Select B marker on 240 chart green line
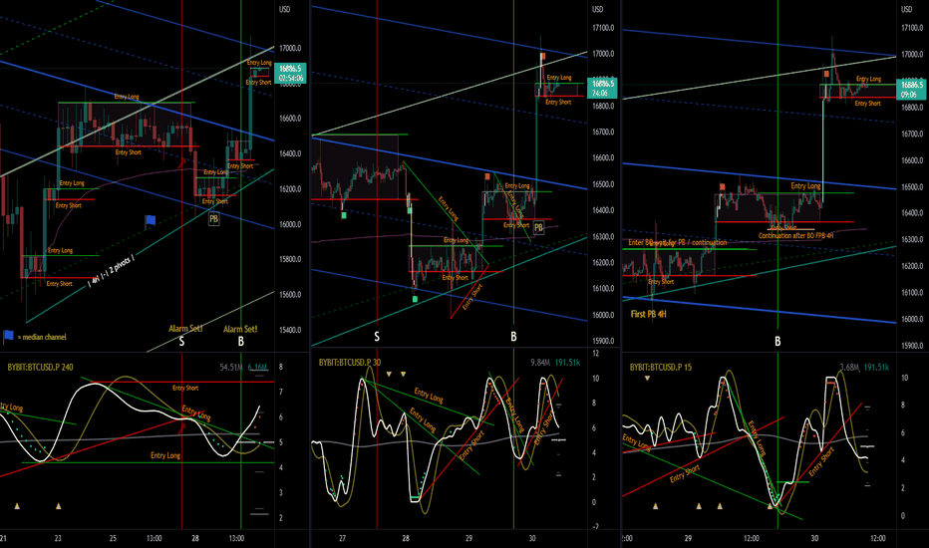Image resolution: width=929 pixels, height=548 pixels. [241, 341]
